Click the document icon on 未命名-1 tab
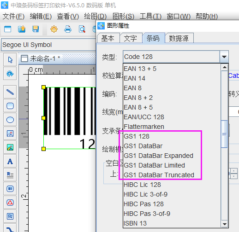Viewport: 239px width, 232px height. pos(24,58)
